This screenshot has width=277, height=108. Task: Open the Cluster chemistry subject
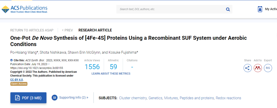(133, 98)
